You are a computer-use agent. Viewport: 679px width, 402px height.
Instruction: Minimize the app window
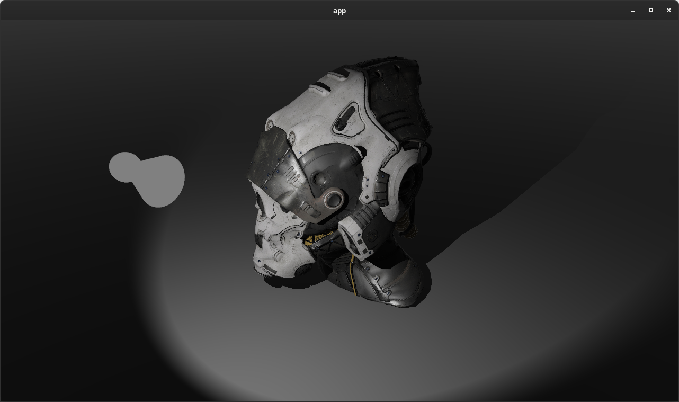[633, 11]
